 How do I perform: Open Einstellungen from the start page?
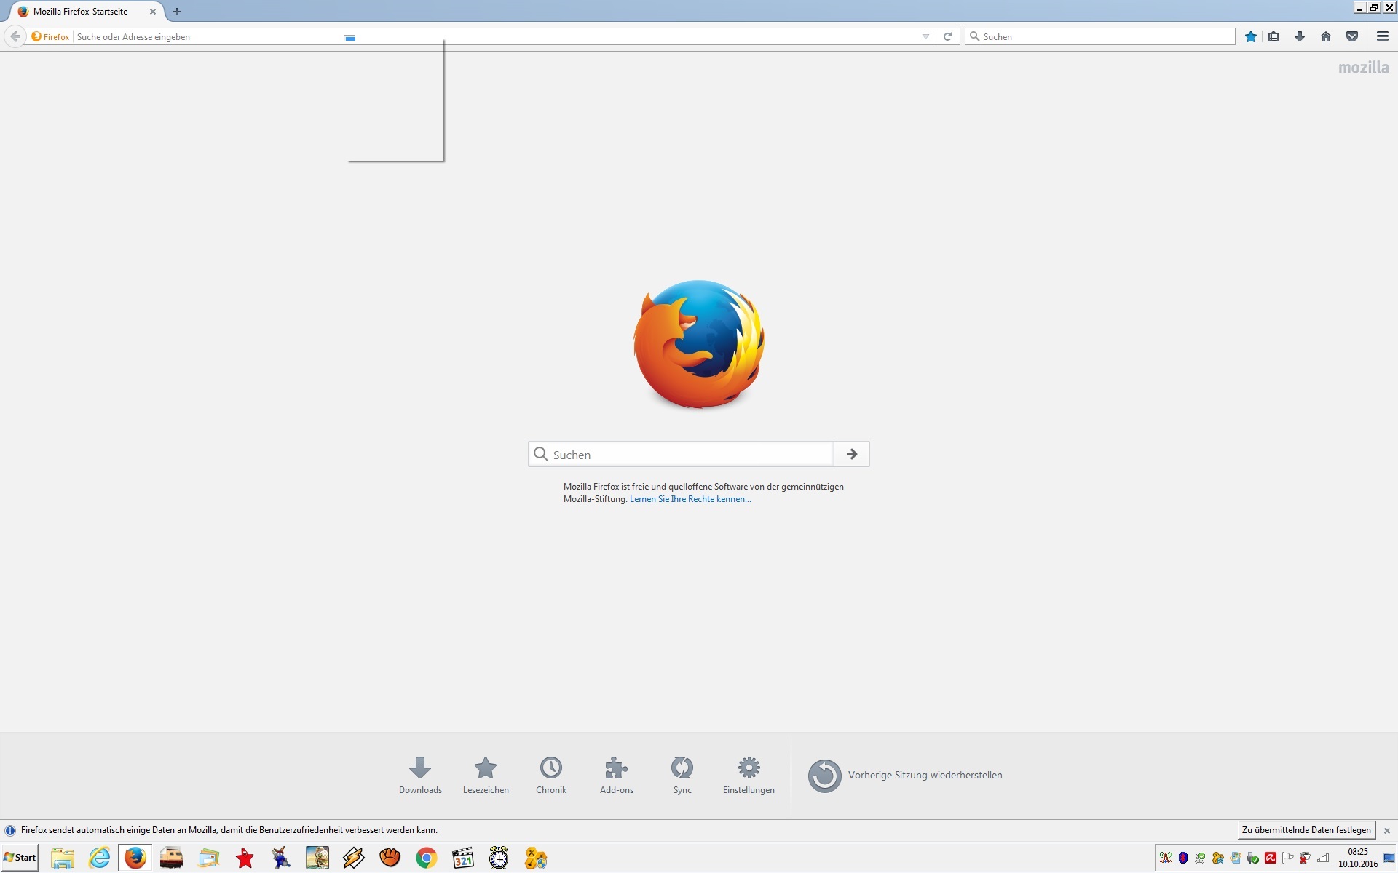coord(749,775)
